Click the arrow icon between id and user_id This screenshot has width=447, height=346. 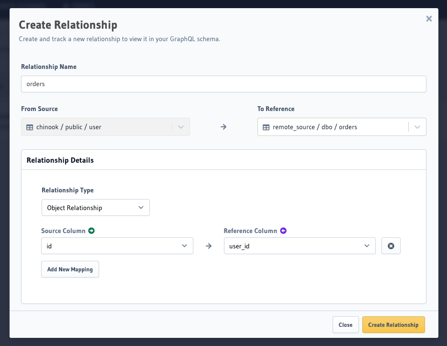208,246
